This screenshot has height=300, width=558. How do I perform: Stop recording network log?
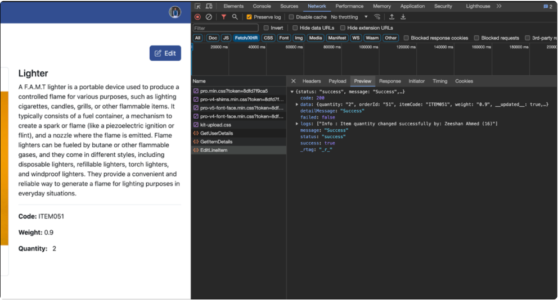[197, 17]
